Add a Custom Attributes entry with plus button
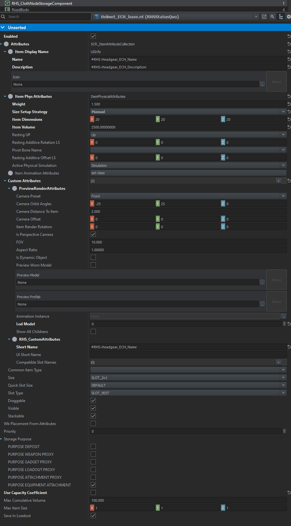 [279, 181]
